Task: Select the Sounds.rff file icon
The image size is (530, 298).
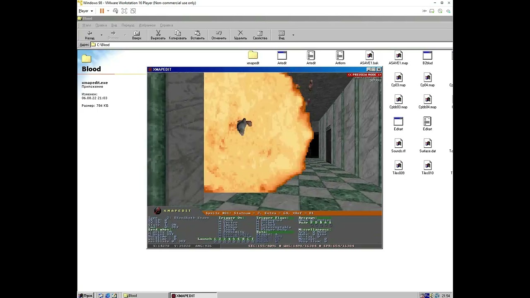Action: 398,143
